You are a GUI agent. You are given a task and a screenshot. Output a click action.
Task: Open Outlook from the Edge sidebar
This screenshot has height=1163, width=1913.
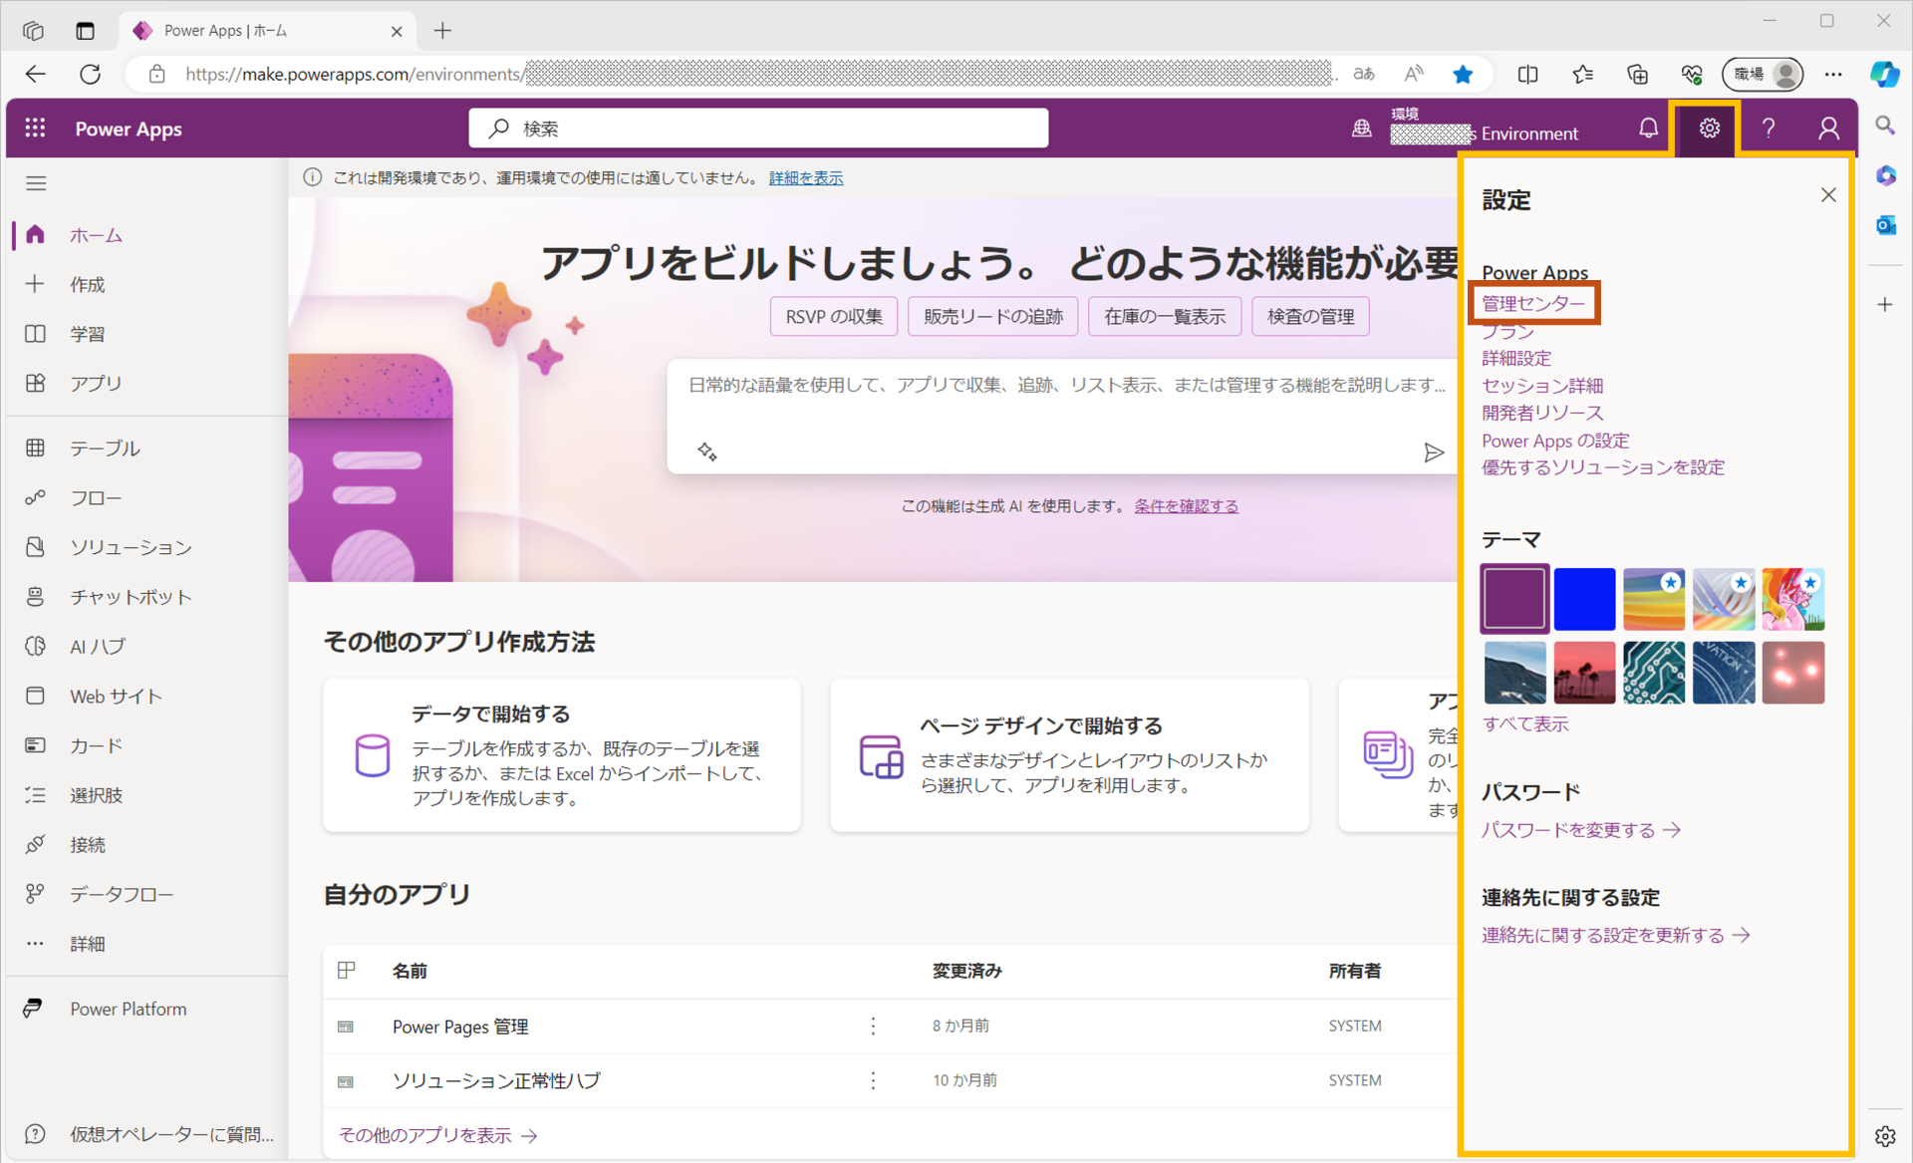tap(1885, 225)
